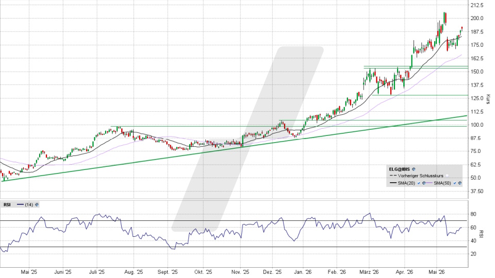This screenshot has height=278, width=495.
Task: Click the 150.0 price axis value
Action: coord(476,72)
